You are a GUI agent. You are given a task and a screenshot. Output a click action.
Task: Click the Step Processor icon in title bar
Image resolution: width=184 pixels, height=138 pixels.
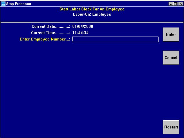[x=3, y=4]
